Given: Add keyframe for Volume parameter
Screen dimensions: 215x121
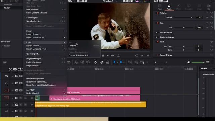Looking at the screenshot, I should pyautogui.click(x=207, y=17).
